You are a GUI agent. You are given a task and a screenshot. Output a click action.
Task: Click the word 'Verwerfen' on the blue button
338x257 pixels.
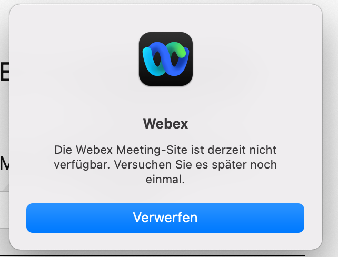(x=165, y=218)
